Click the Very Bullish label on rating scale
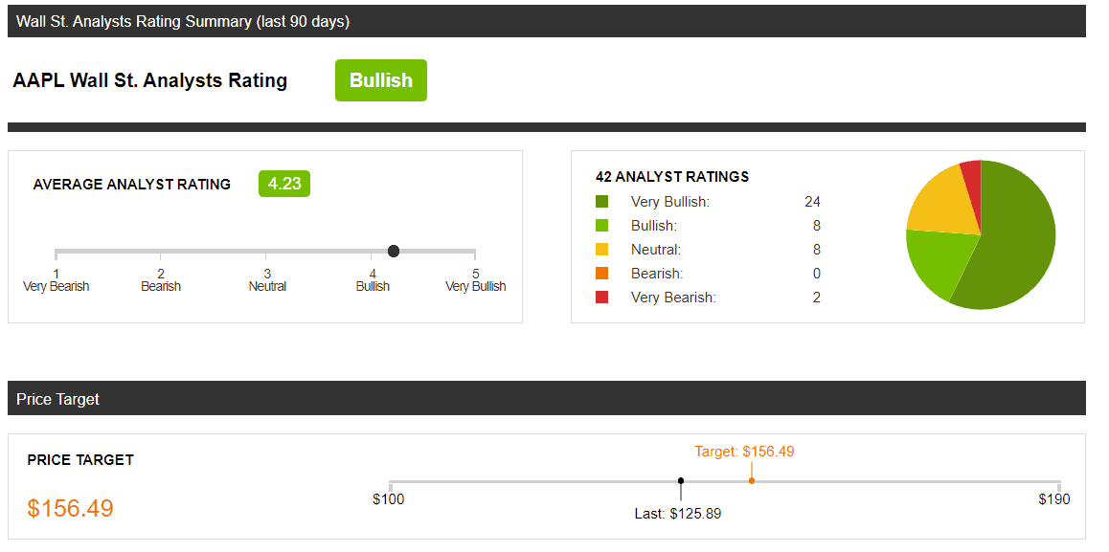The height and width of the screenshot is (552, 1109). (475, 286)
